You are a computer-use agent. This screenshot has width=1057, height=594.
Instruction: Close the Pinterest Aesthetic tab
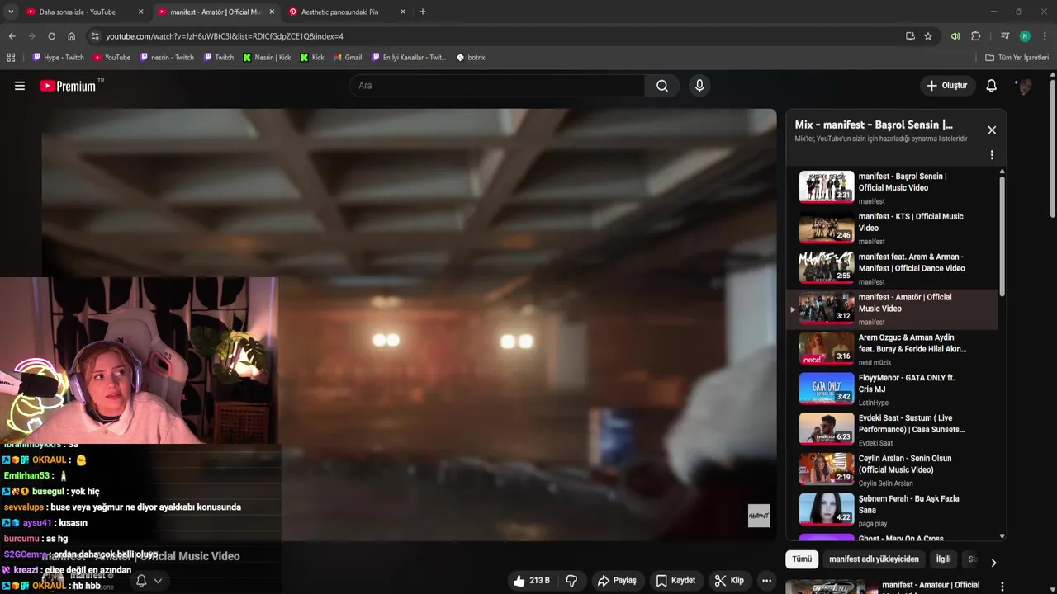402,12
